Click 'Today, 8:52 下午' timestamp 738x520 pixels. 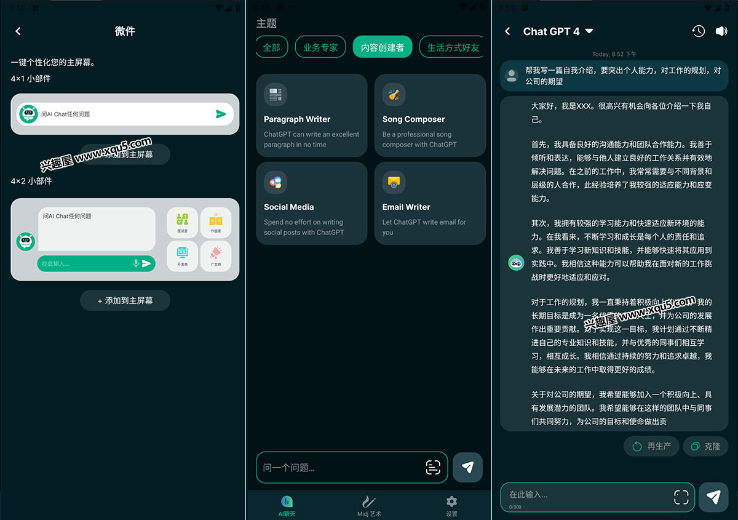(614, 54)
